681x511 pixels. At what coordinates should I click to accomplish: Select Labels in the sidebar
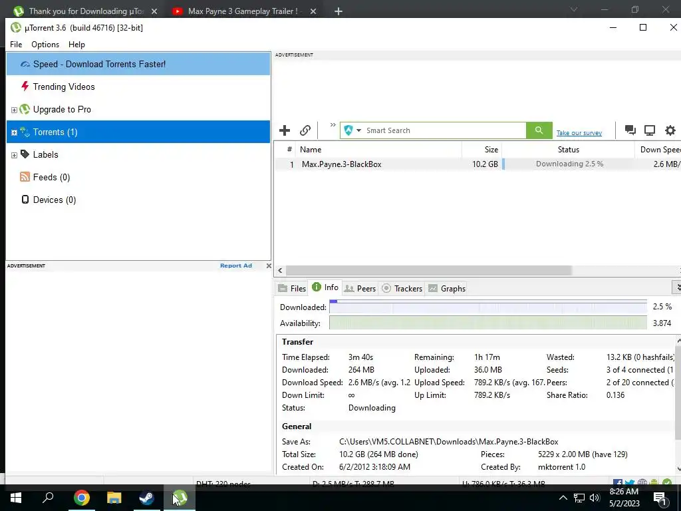pos(45,154)
